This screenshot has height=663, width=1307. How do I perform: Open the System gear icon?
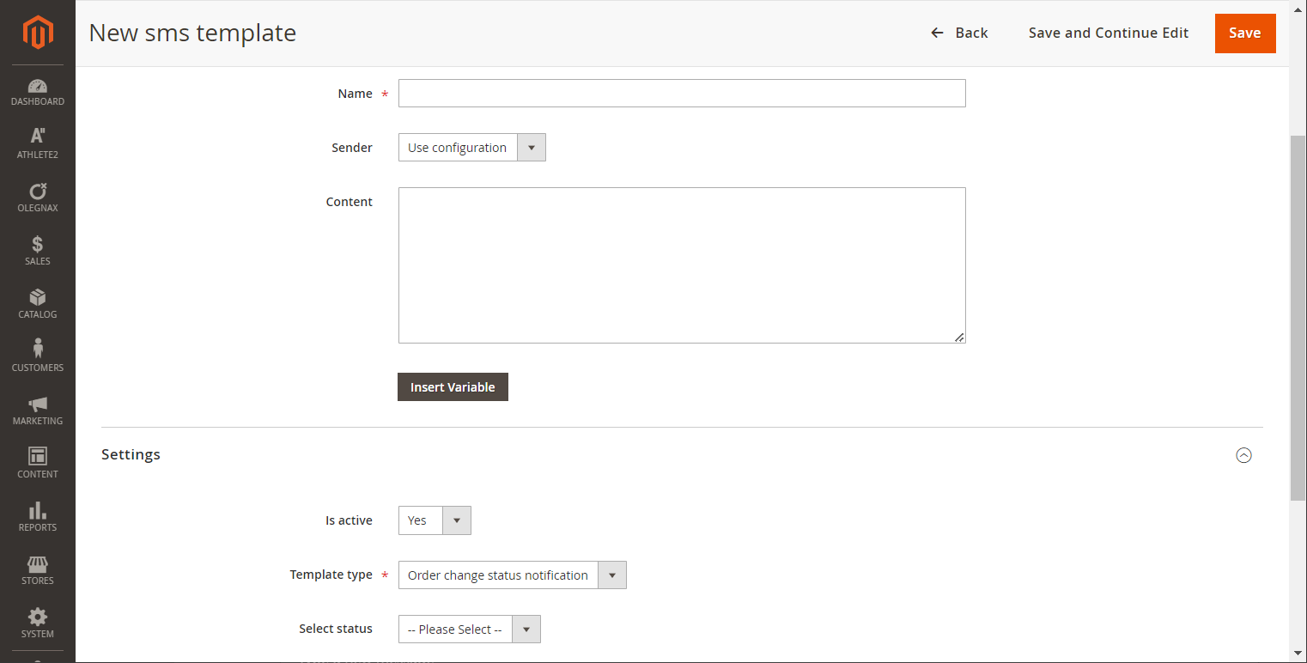(38, 617)
